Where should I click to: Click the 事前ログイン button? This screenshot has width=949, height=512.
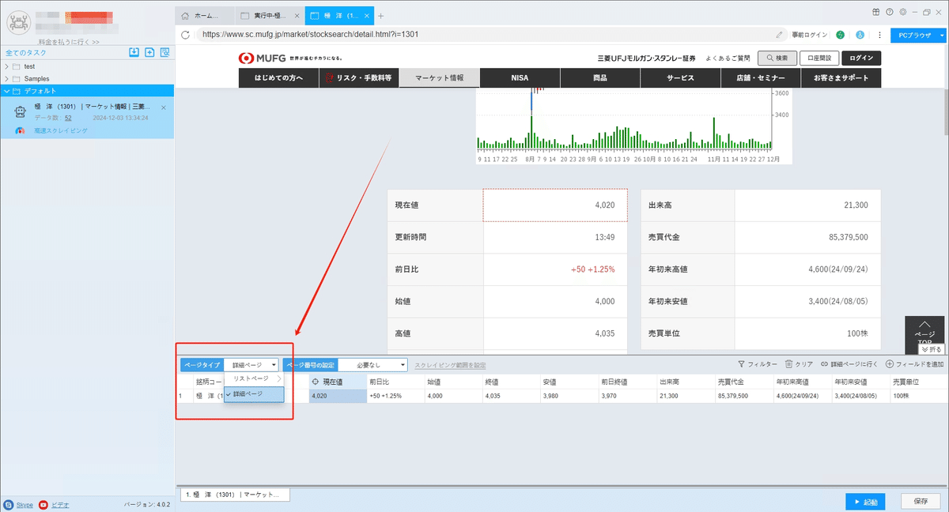(808, 36)
